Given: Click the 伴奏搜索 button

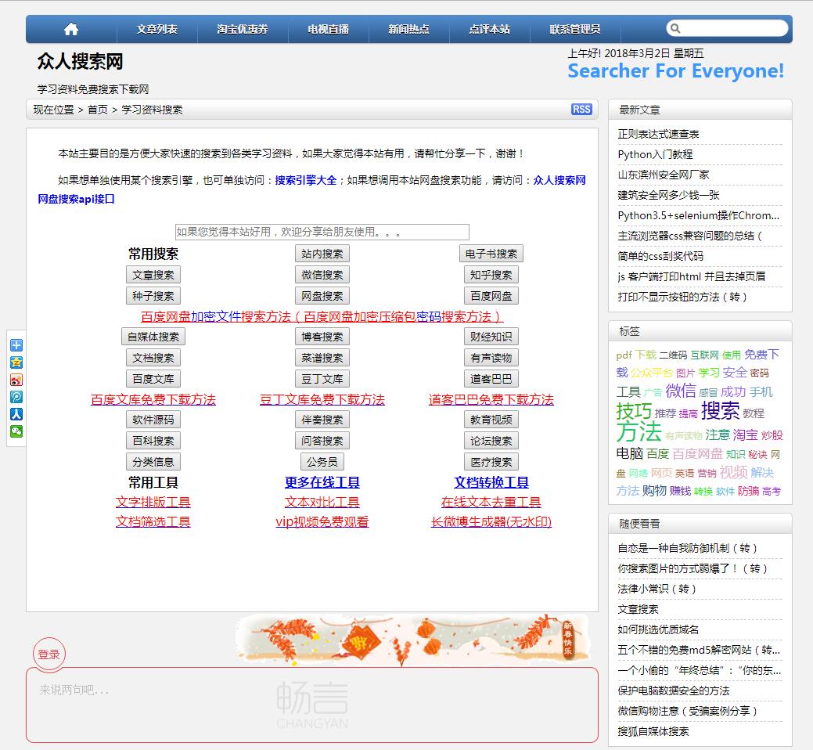Looking at the screenshot, I should click(x=322, y=420).
